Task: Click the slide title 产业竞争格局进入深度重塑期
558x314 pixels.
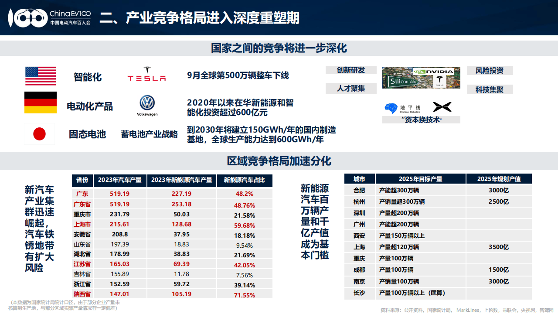Action: (199, 18)
